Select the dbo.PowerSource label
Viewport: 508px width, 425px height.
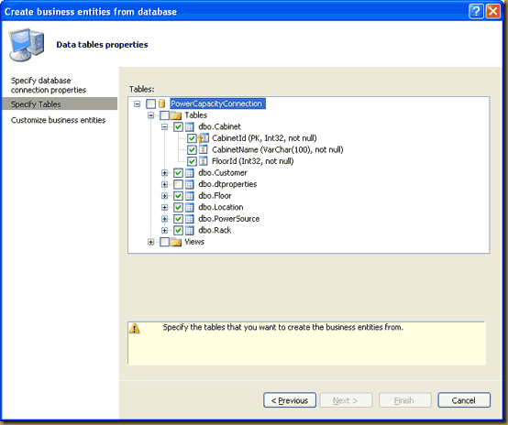pyautogui.click(x=228, y=219)
